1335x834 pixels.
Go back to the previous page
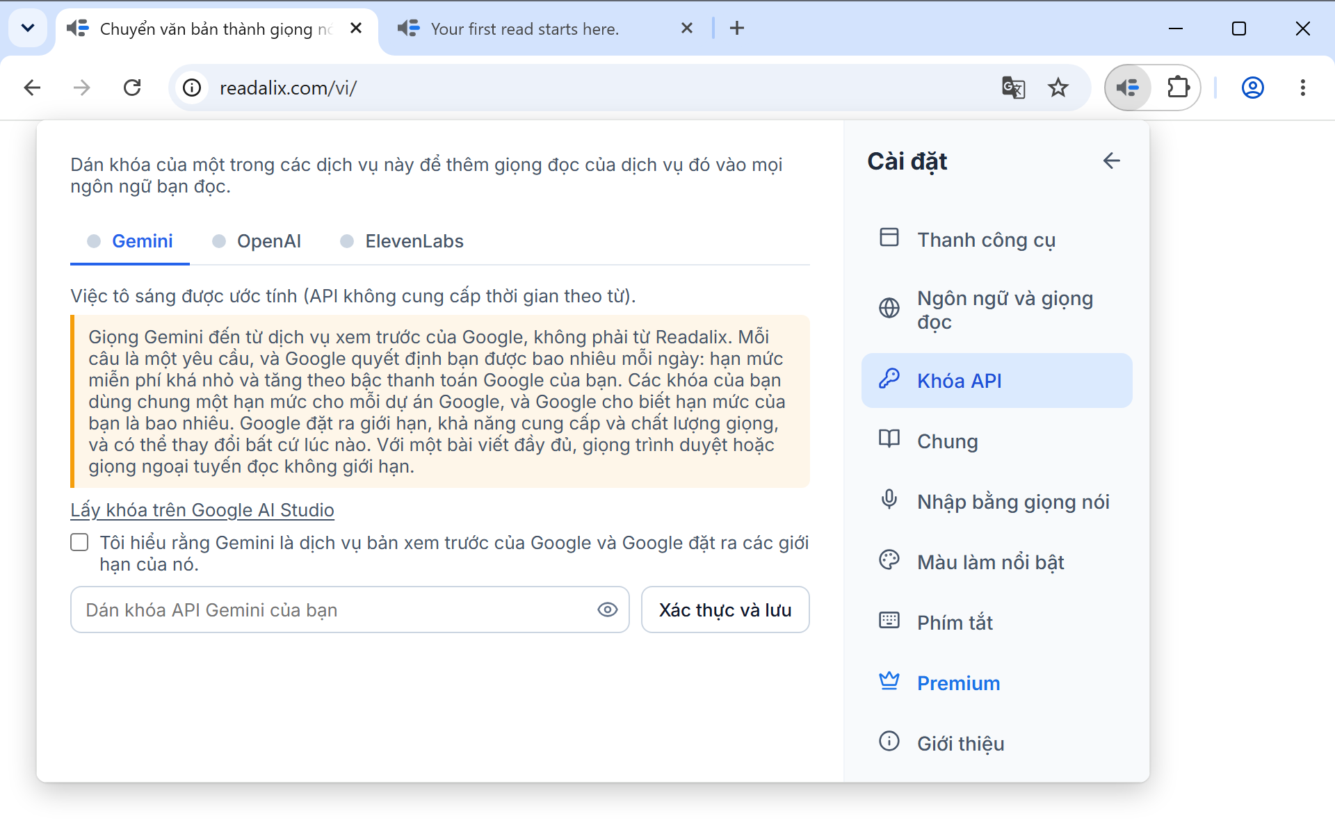tap(32, 88)
